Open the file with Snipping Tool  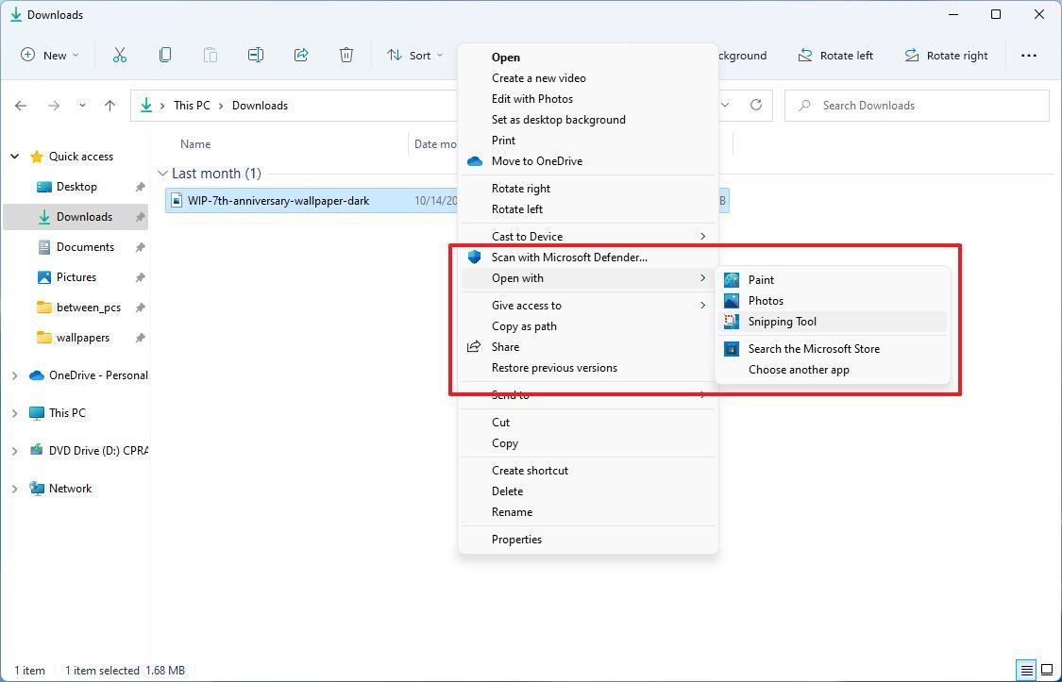(x=782, y=321)
